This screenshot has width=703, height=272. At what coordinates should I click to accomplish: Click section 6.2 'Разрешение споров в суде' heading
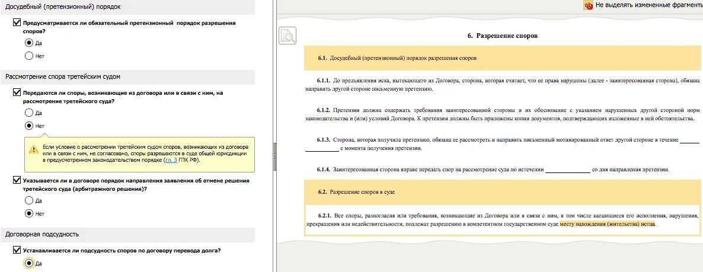(x=502, y=192)
